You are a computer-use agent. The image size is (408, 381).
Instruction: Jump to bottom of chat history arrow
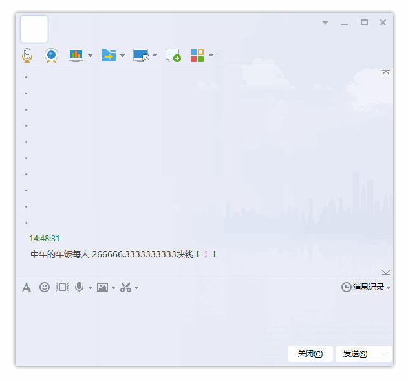coord(386,272)
